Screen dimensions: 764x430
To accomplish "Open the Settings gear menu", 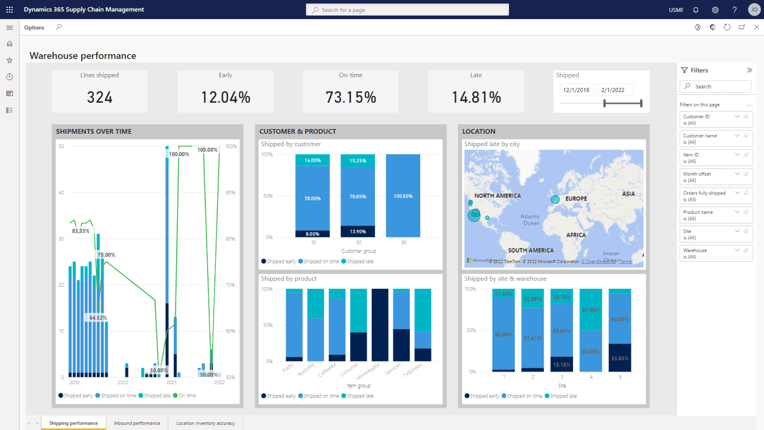I will point(715,10).
